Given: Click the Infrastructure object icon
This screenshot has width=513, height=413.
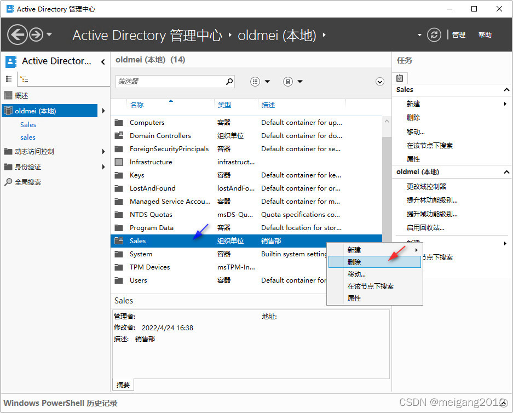Looking at the screenshot, I should pyautogui.click(x=119, y=162).
